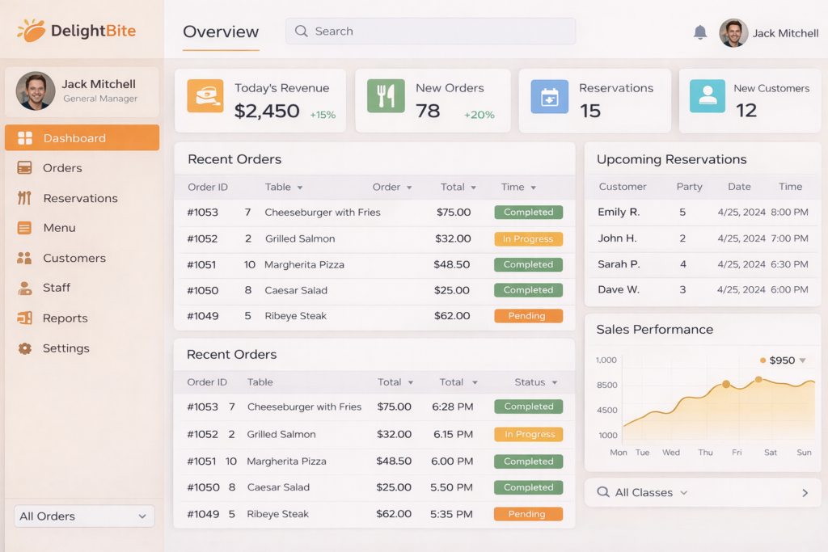Click the Settings gear icon in sidebar
Viewport: 828px width, 552px height.
tap(25, 348)
